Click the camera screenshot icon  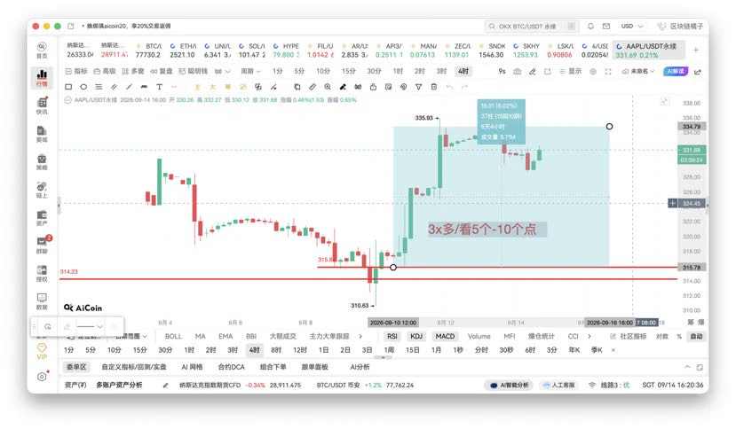(517, 71)
